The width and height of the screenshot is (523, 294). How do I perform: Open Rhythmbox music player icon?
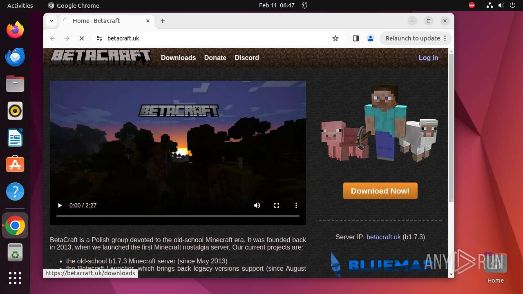[15, 111]
